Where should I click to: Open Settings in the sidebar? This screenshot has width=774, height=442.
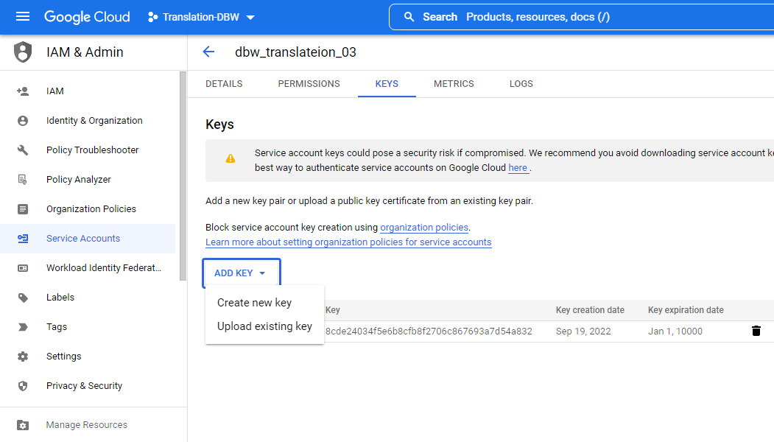(x=88, y=357)
